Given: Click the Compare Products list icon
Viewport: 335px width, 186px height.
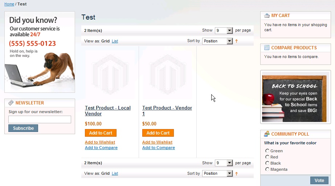Looking at the screenshot, I should coord(267,48).
